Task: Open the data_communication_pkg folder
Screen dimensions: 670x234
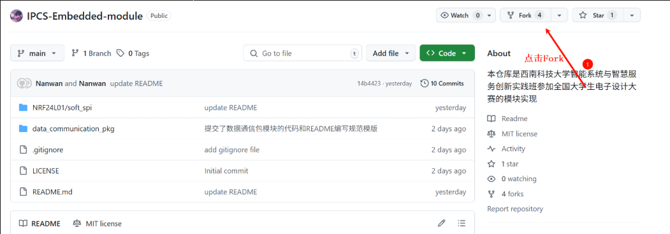Action: coord(73,129)
